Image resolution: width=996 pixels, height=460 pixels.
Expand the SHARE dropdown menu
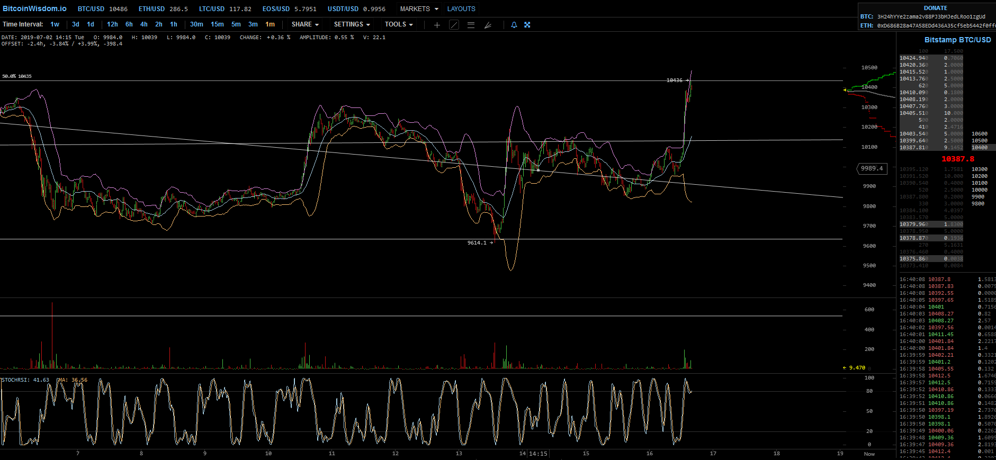click(x=305, y=24)
